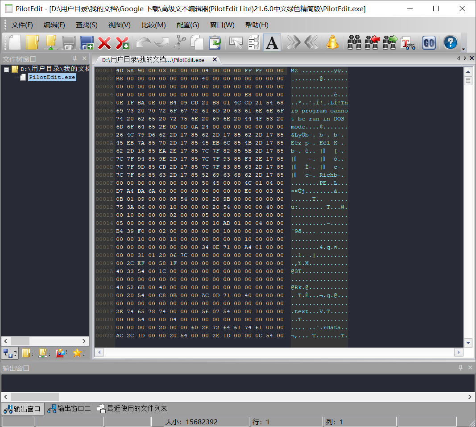The height and width of the screenshot is (427, 476).
Task: Click the selection cursor icon in the toolbar
Action: tap(236, 42)
